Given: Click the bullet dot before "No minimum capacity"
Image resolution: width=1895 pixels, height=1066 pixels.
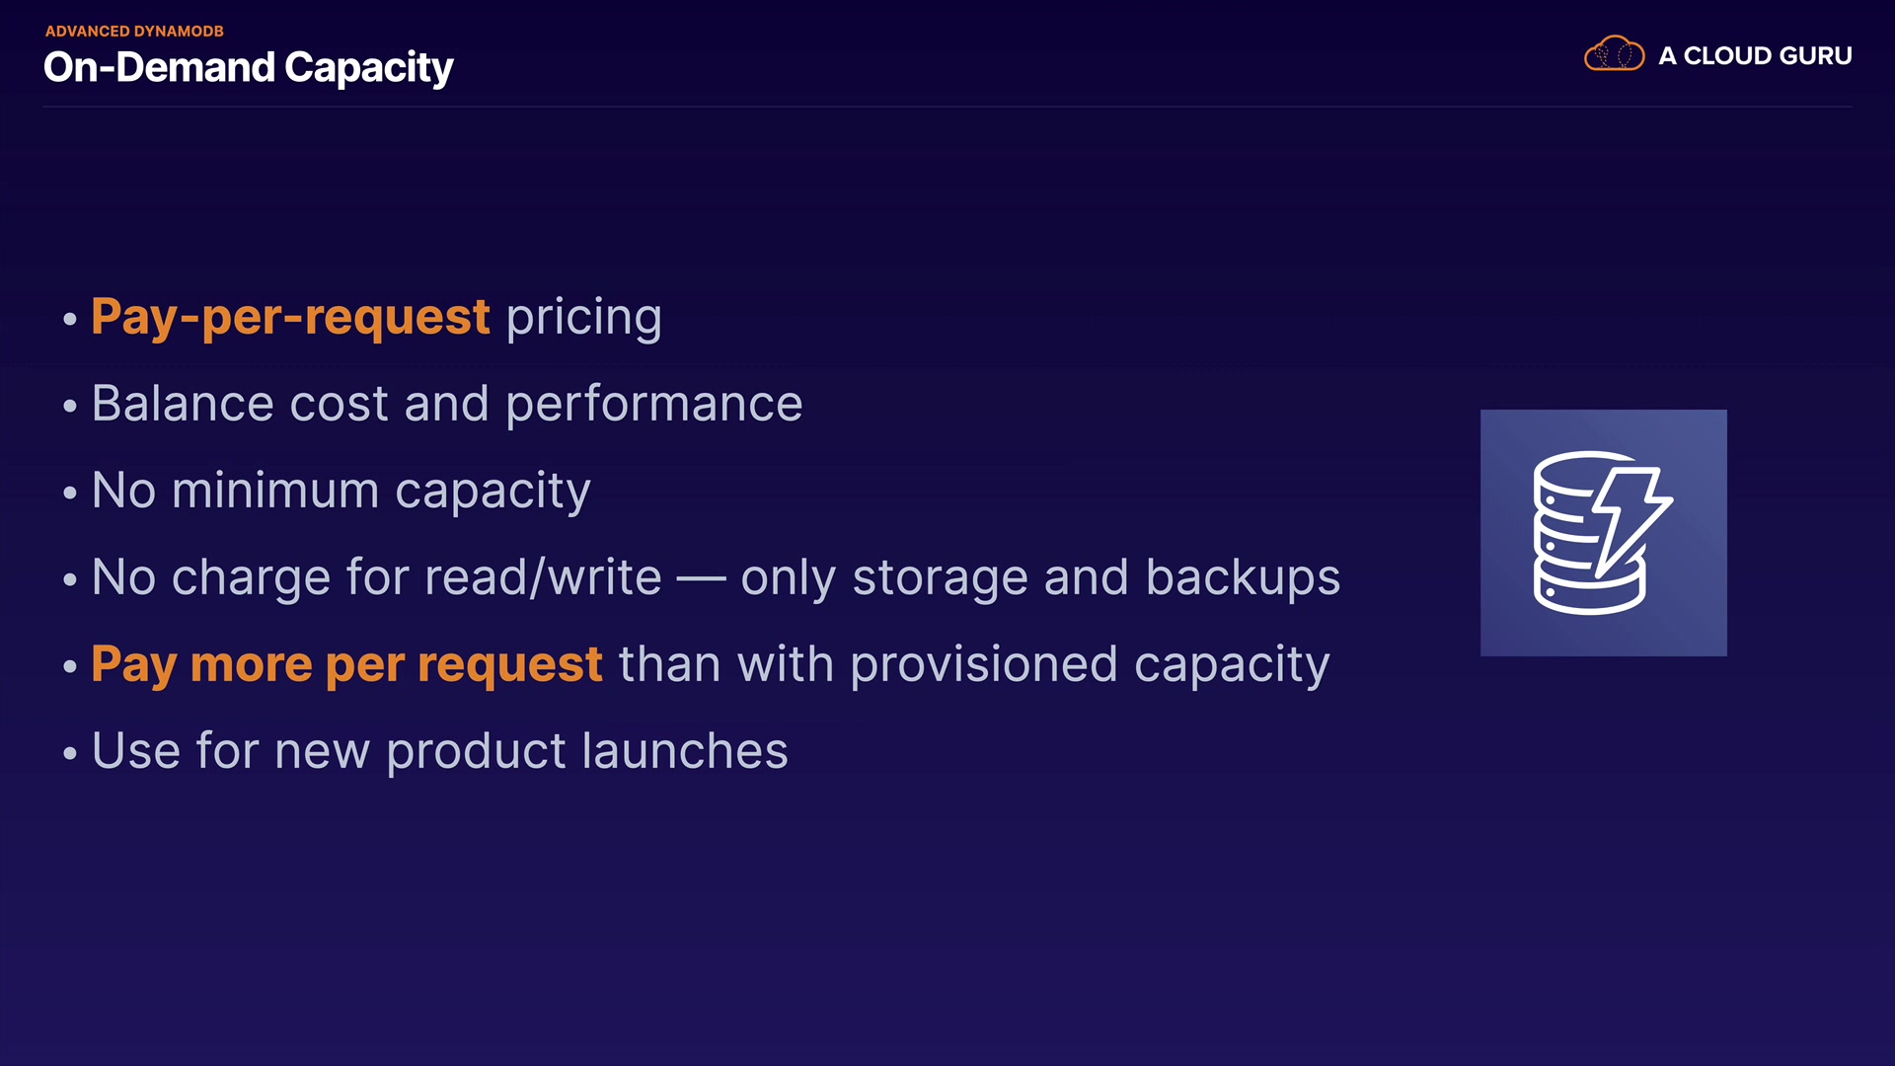Looking at the screenshot, I should [69, 493].
